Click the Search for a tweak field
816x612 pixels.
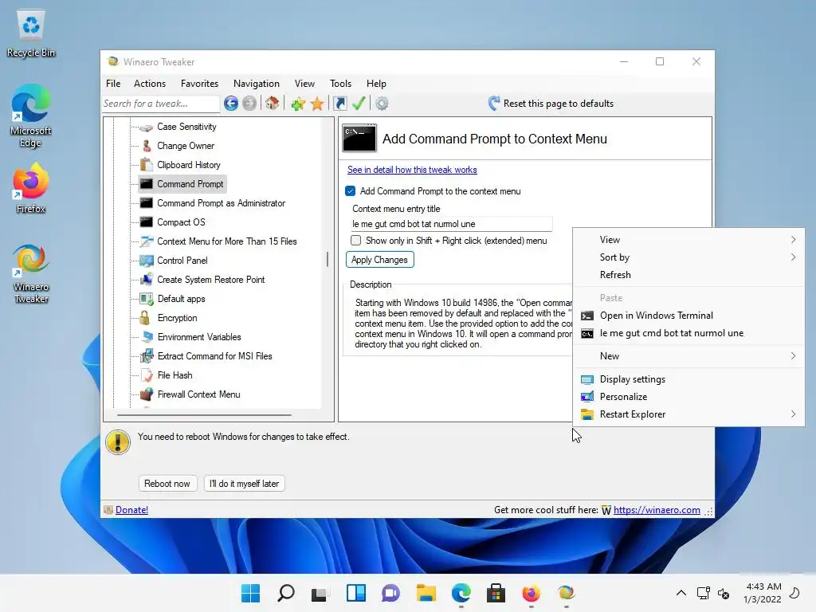pos(161,104)
